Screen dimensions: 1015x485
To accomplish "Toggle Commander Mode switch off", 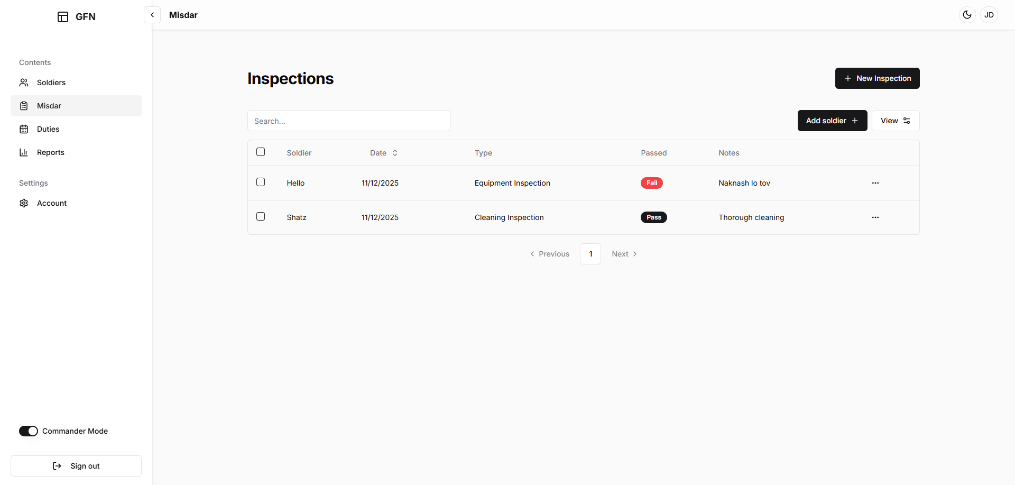I will point(29,431).
